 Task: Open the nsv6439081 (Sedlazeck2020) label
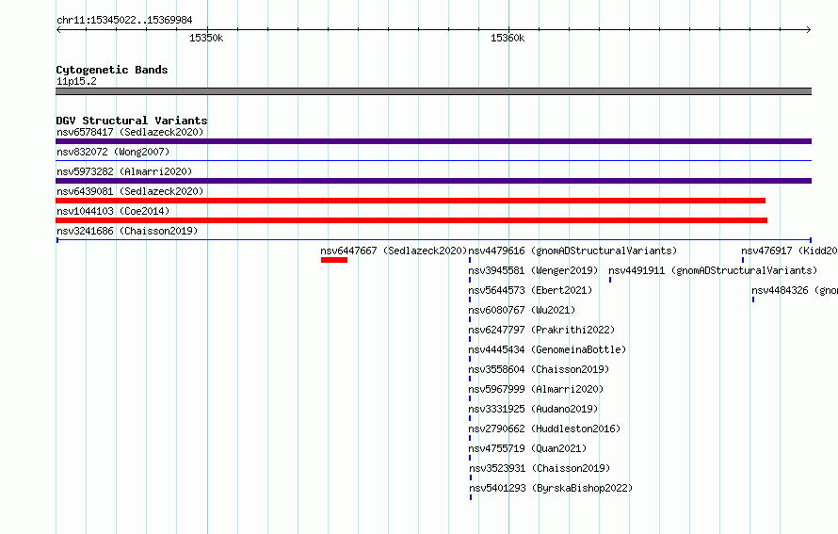(x=130, y=191)
